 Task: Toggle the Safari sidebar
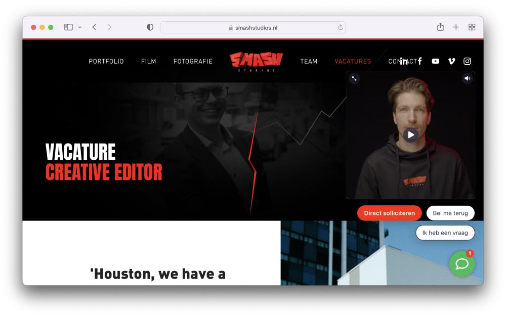coord(68,27)
